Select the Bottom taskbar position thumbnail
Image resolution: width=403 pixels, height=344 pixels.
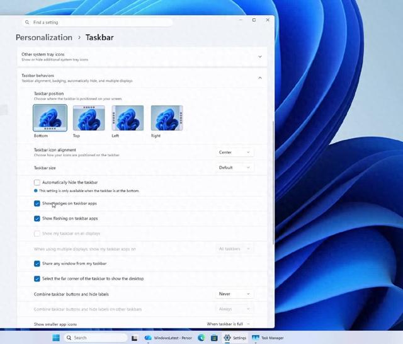point(50,118)
